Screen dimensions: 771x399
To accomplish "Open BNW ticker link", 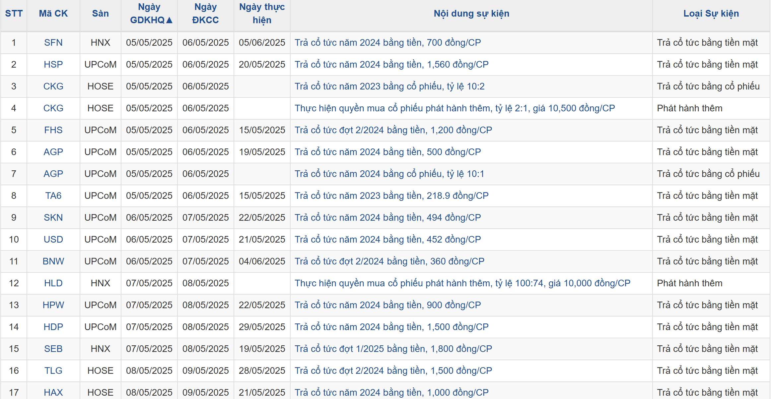I will point(53,261).
